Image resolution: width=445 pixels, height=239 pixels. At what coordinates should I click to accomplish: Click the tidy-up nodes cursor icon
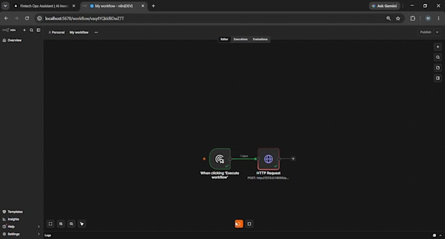coord(82,224)
